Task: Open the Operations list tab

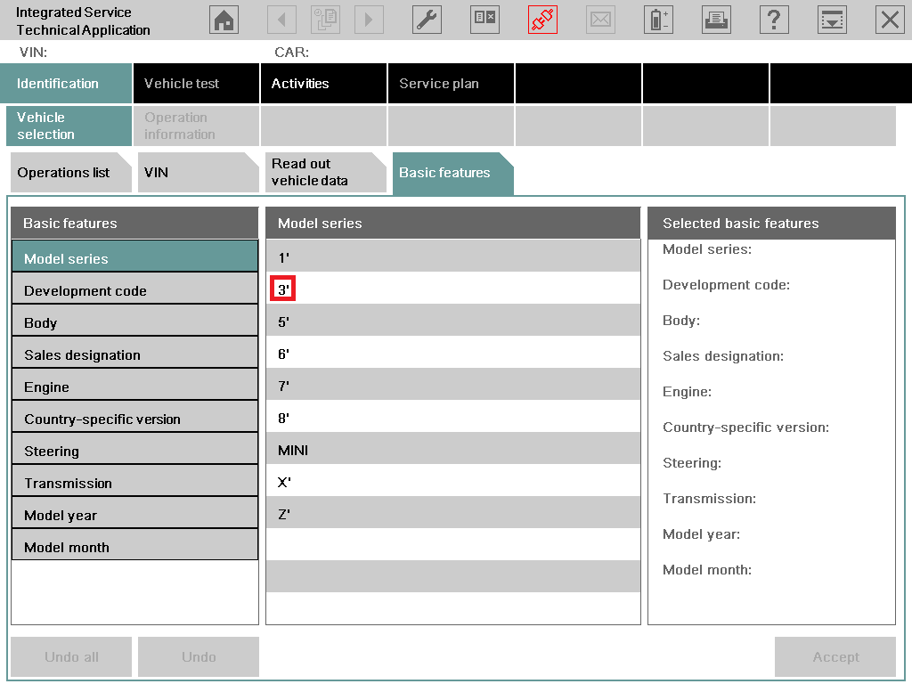Action: pyautogui.click(x=71, y=173)
